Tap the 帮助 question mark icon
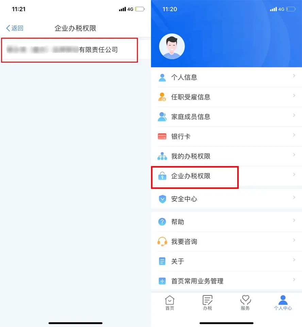This screenshot has height=327, width=302. click(x=162, y=222)
